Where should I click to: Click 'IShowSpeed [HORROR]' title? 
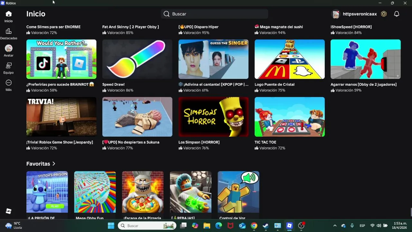[351, 27]
